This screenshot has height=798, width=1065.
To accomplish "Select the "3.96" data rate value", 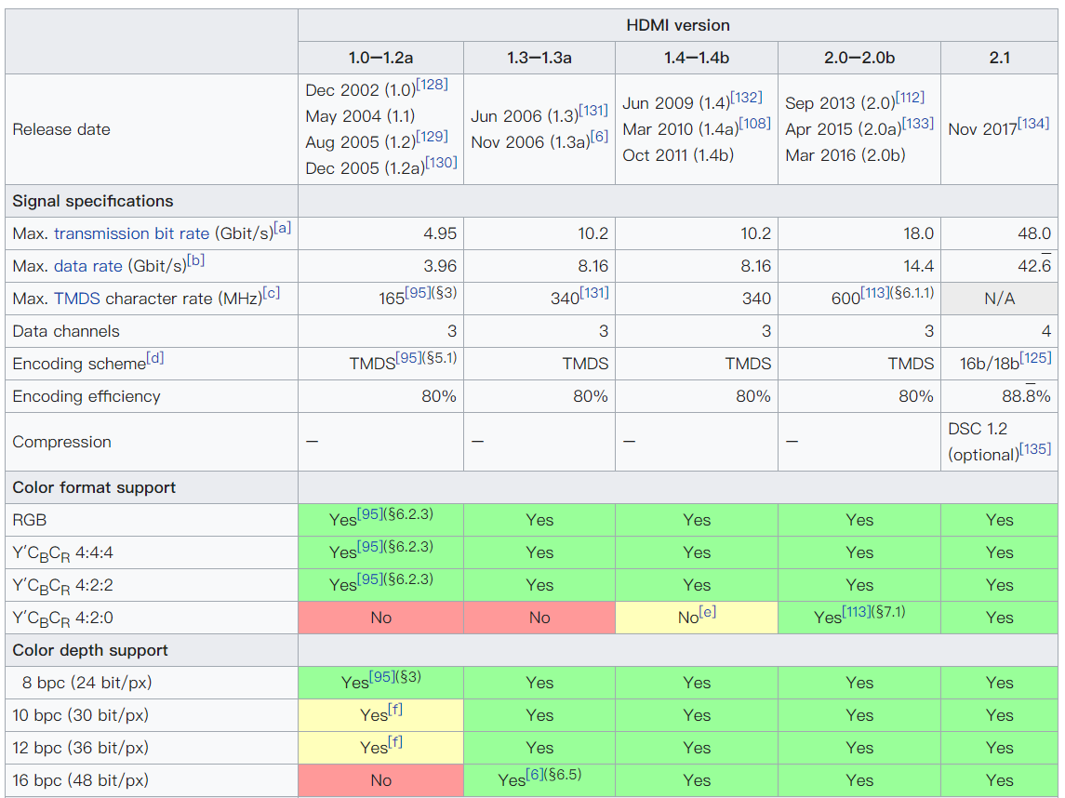I will point(440,266).
